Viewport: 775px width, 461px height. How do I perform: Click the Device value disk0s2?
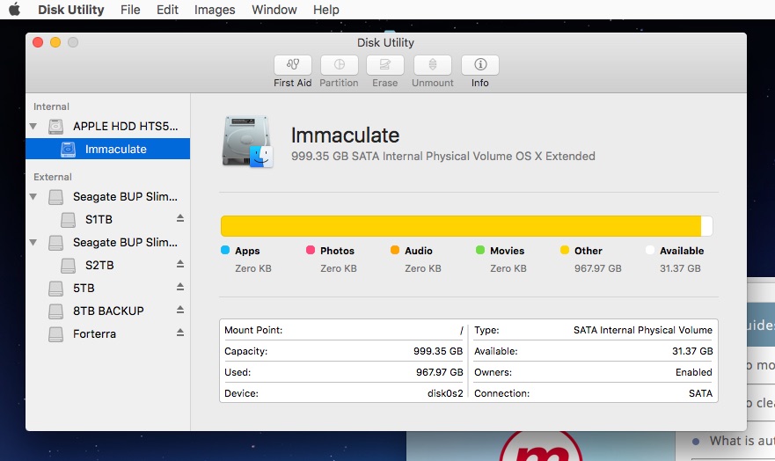click(445, 393)
